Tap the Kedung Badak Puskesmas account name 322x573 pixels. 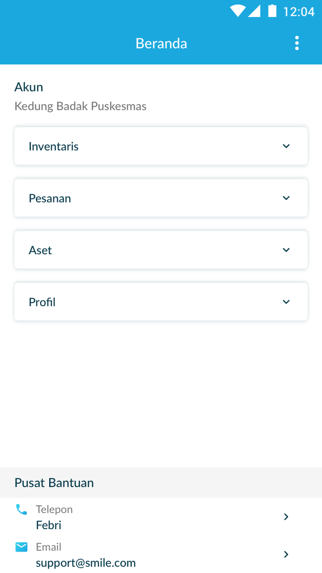[80, 106]
